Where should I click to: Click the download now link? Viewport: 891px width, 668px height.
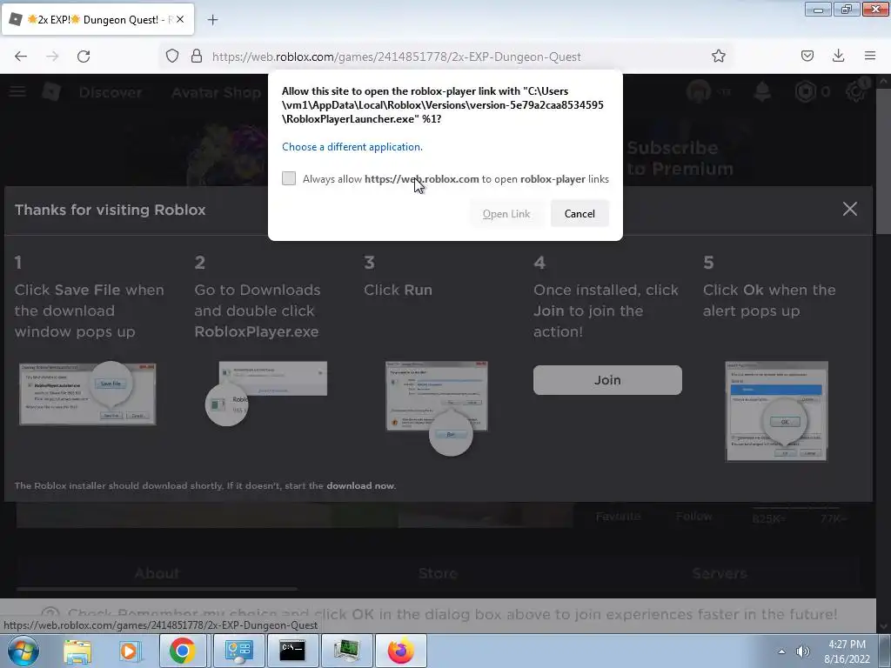[360, 485]
